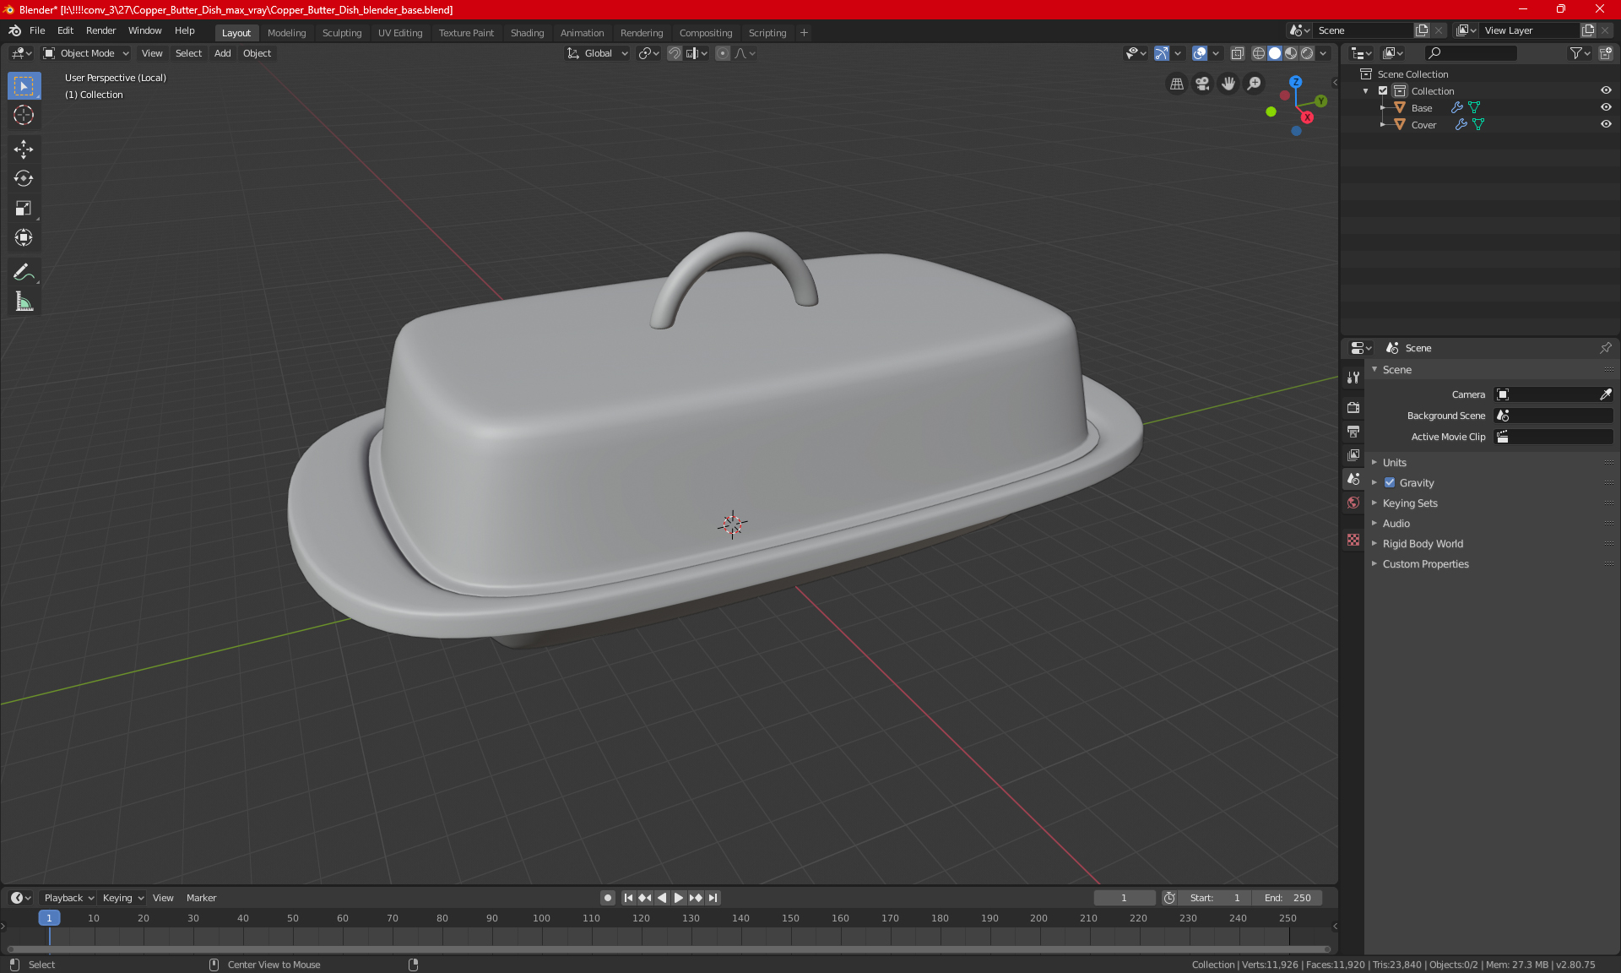The width and height of the screenshot is (1621, 973).
Task: Click the zoom view magnifier icon
Action: [x=1255, y=84]
